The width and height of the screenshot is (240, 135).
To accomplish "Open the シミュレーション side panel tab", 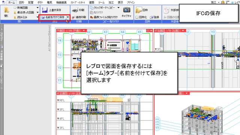I will coord(1,75).
